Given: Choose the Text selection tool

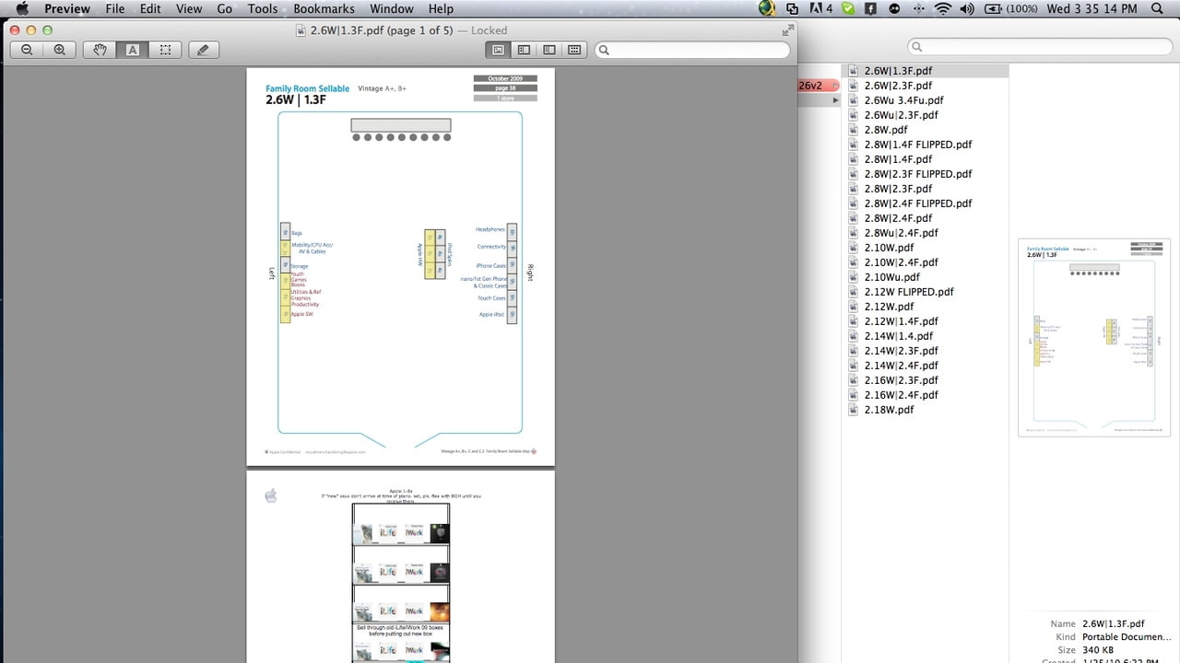Looking at the screenshot, I should pyautogui.click(x=133, y=50).
